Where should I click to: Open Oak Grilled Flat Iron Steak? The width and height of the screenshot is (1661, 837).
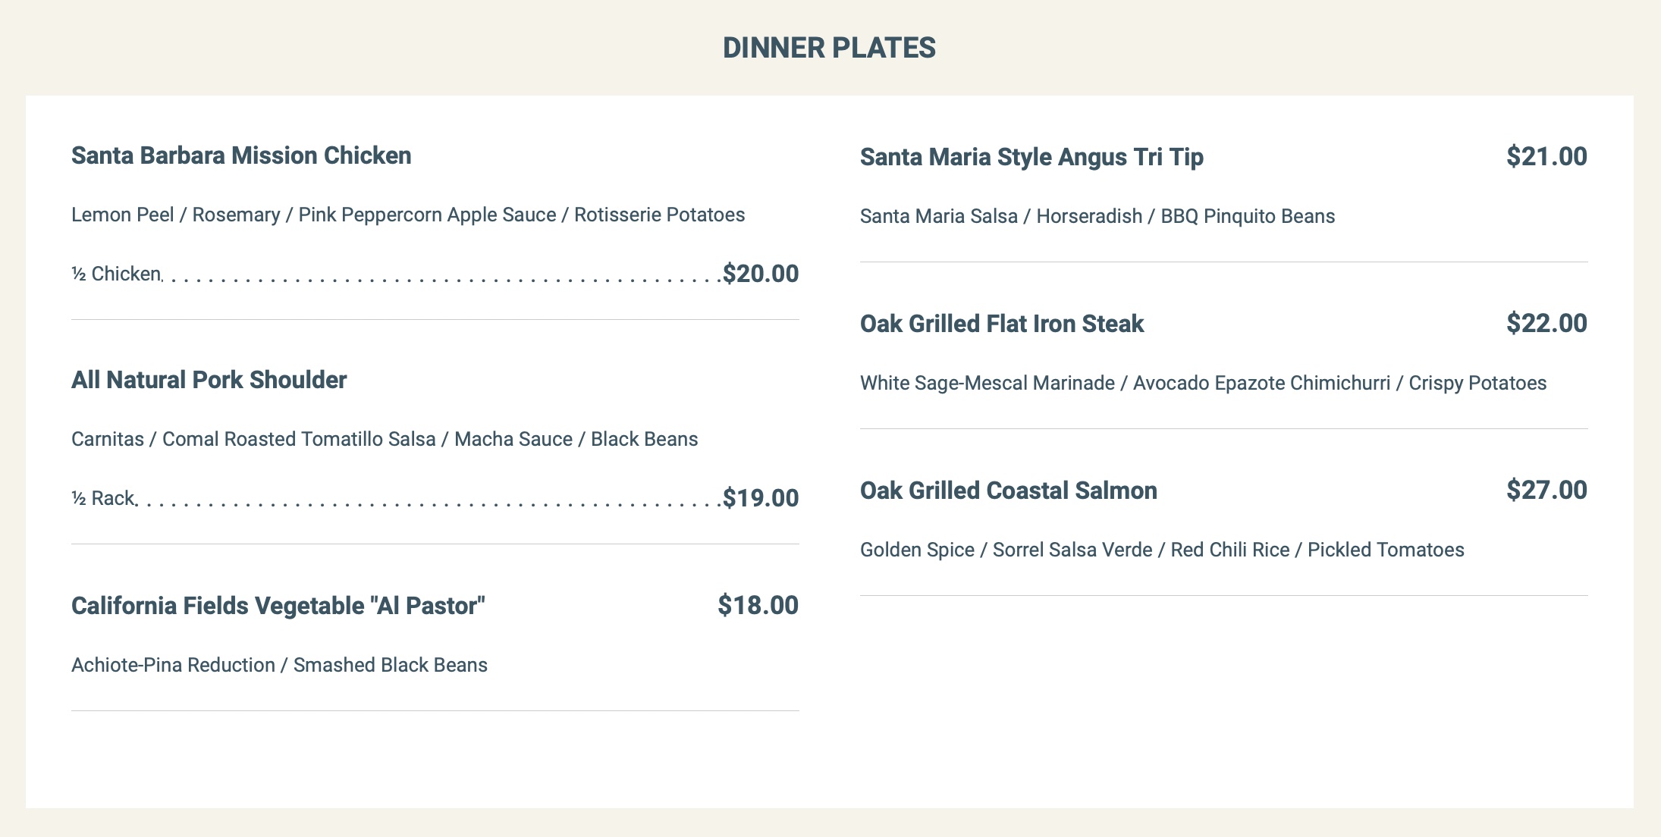tap(1001, 324)
